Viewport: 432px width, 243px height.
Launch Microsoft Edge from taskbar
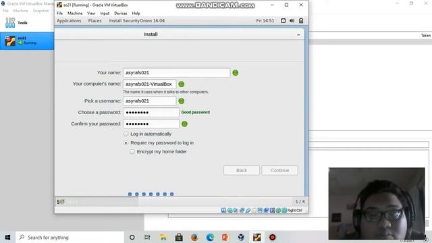click(210, 237)
